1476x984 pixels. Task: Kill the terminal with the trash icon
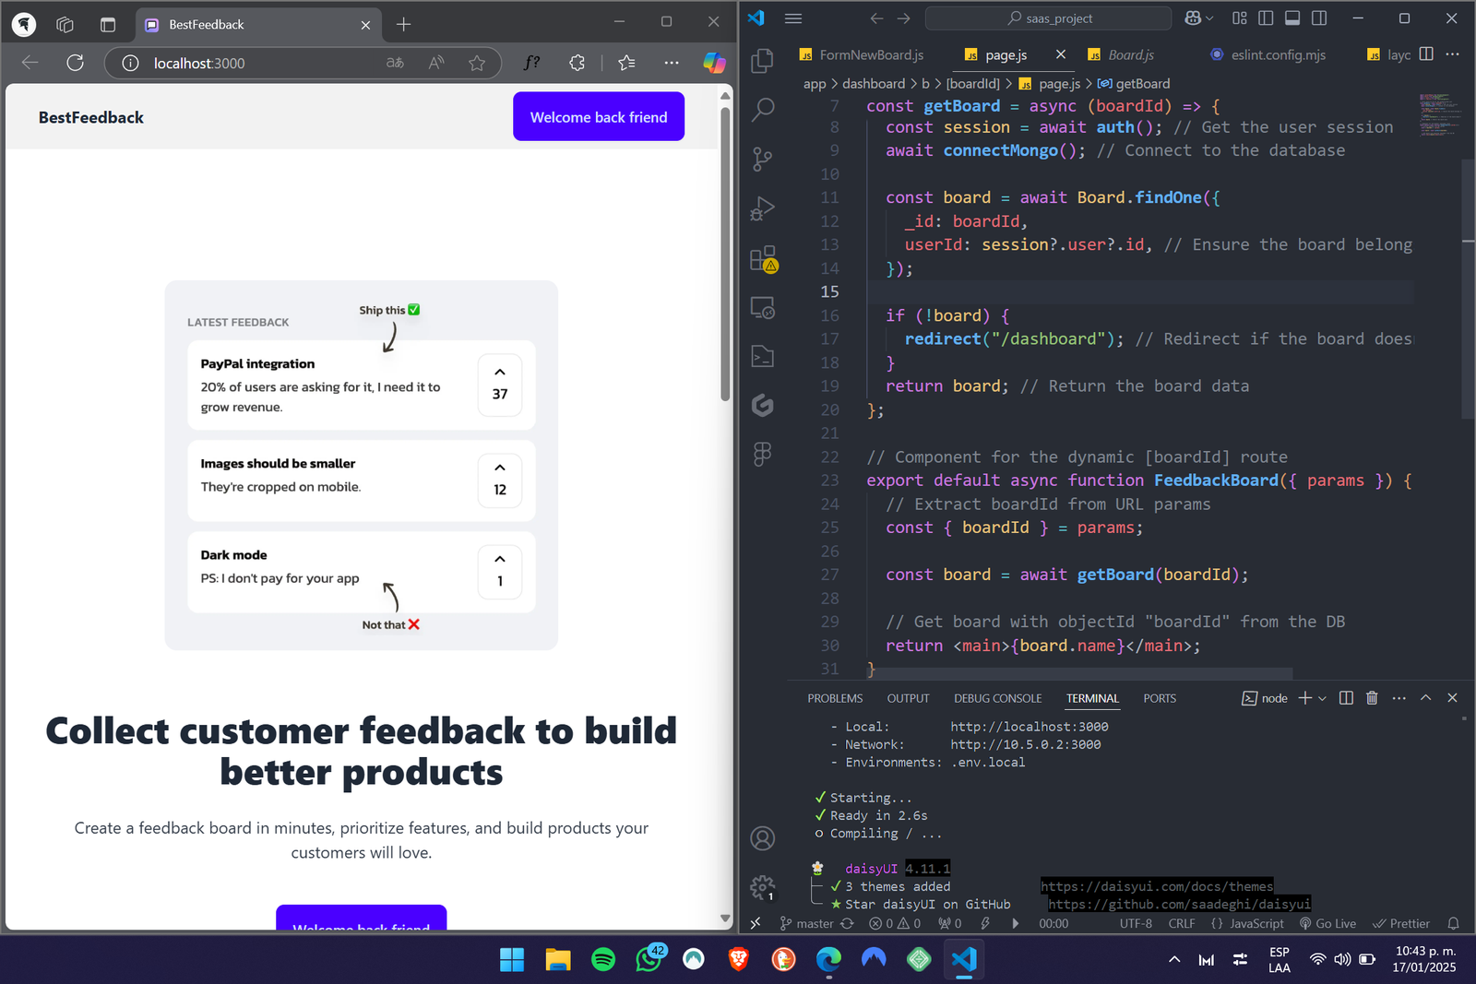tap(1372, 698)
